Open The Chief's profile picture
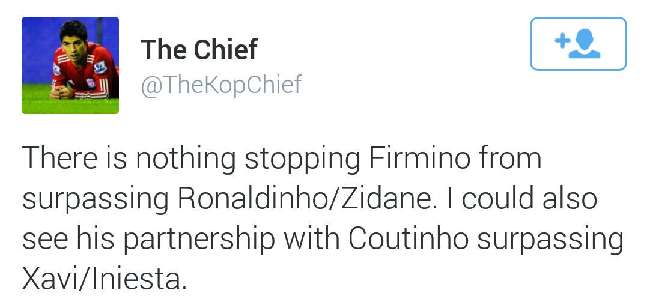The image size is (647, 305). pos(70,65)
